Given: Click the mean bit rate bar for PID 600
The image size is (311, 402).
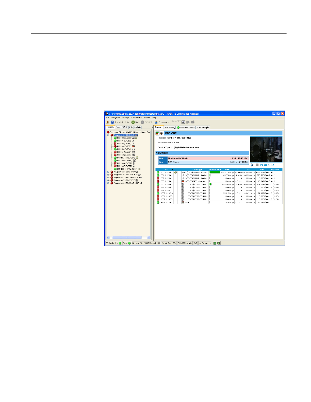Looking at the screenshot, I should tap(215, 172).
